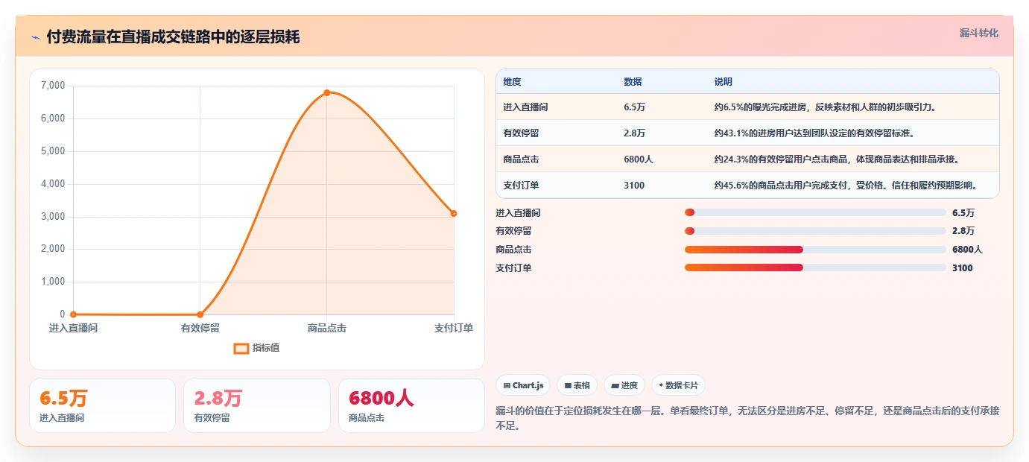
Task: Click the 说明 column header
Action: pyautogui.click(x=724, y=82)
